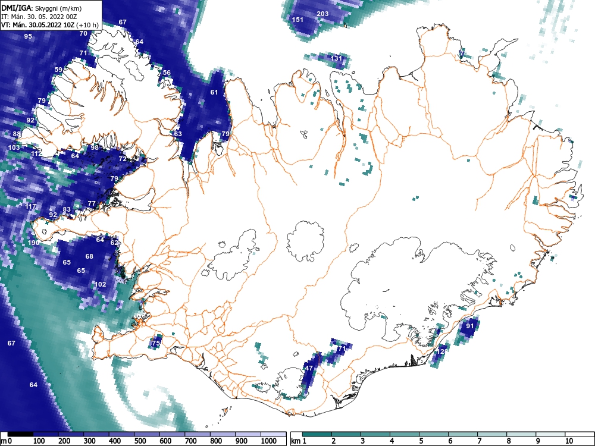
Task: Click the value 103 off the Westfjords
Action: coord(14,147)
